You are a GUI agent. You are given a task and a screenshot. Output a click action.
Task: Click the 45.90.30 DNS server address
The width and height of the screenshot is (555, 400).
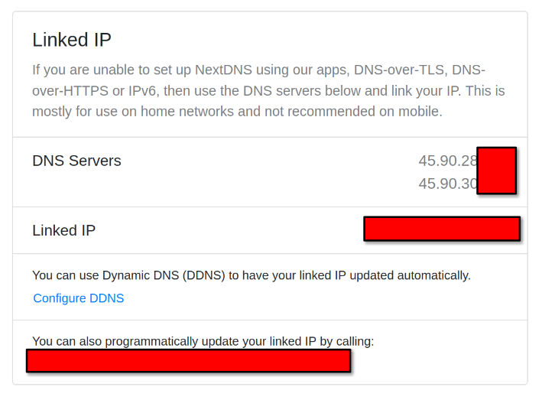[x=448, y=184]
